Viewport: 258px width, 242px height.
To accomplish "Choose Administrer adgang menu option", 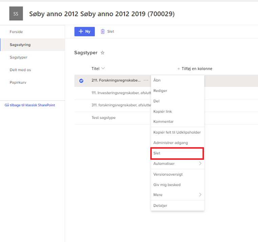I will coord(171,143).
